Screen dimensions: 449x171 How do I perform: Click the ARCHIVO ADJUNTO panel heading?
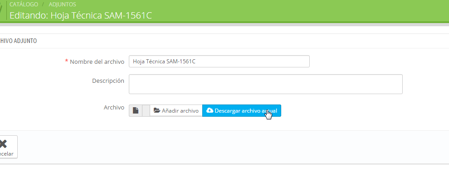click(x=18, y=41)
